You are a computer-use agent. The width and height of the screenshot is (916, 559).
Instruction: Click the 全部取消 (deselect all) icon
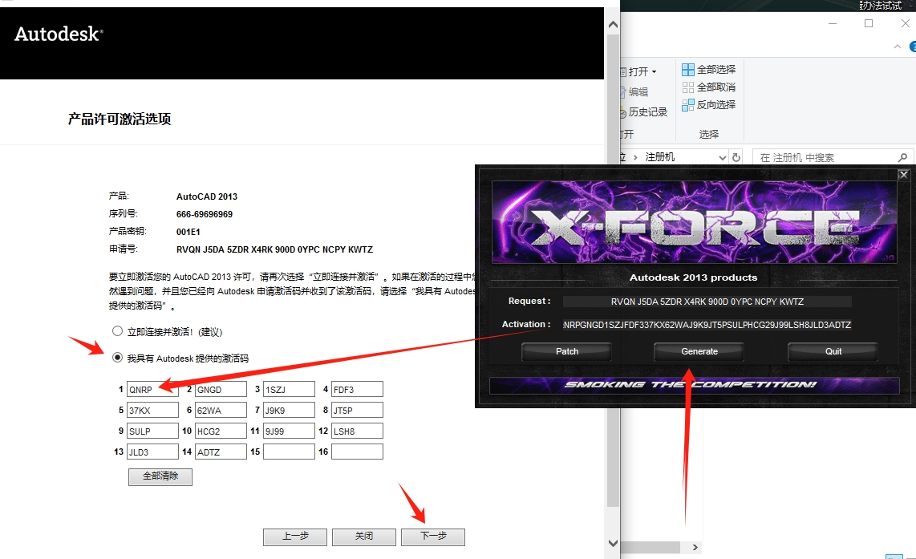click(x=687, y=88)
